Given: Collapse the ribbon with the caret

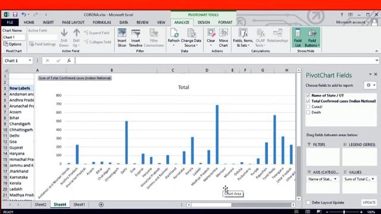Looking at the screenshot, I should (376, 51).
